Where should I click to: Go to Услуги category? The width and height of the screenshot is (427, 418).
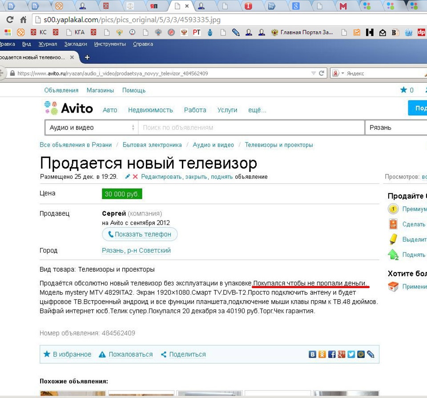point(227,110)
